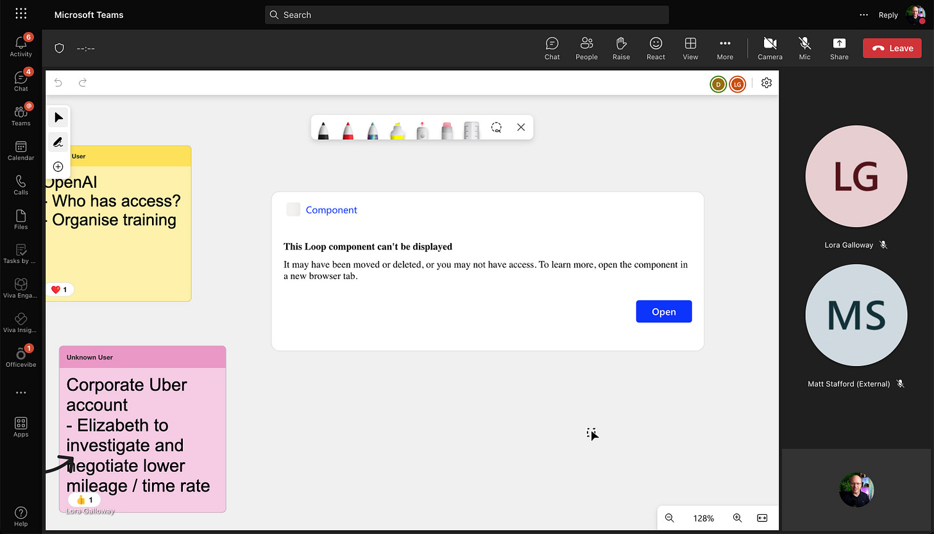Zoom out of the whiteboard
This screenshot has width=934, height=534.
(x=670, y=518)
